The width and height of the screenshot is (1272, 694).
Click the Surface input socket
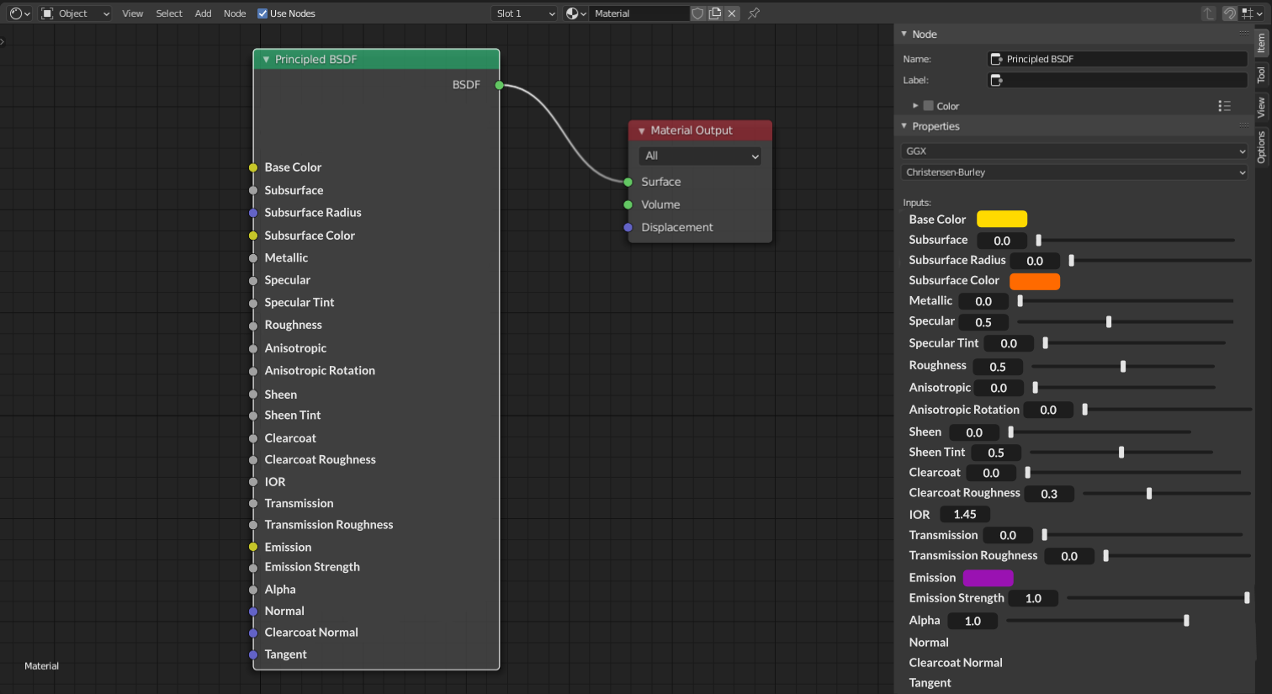pyautogui.click(x=628, y=182)
